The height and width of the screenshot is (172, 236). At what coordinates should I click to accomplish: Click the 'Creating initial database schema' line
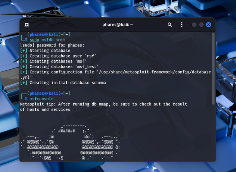pyautogui.click(x=63, y=83)
